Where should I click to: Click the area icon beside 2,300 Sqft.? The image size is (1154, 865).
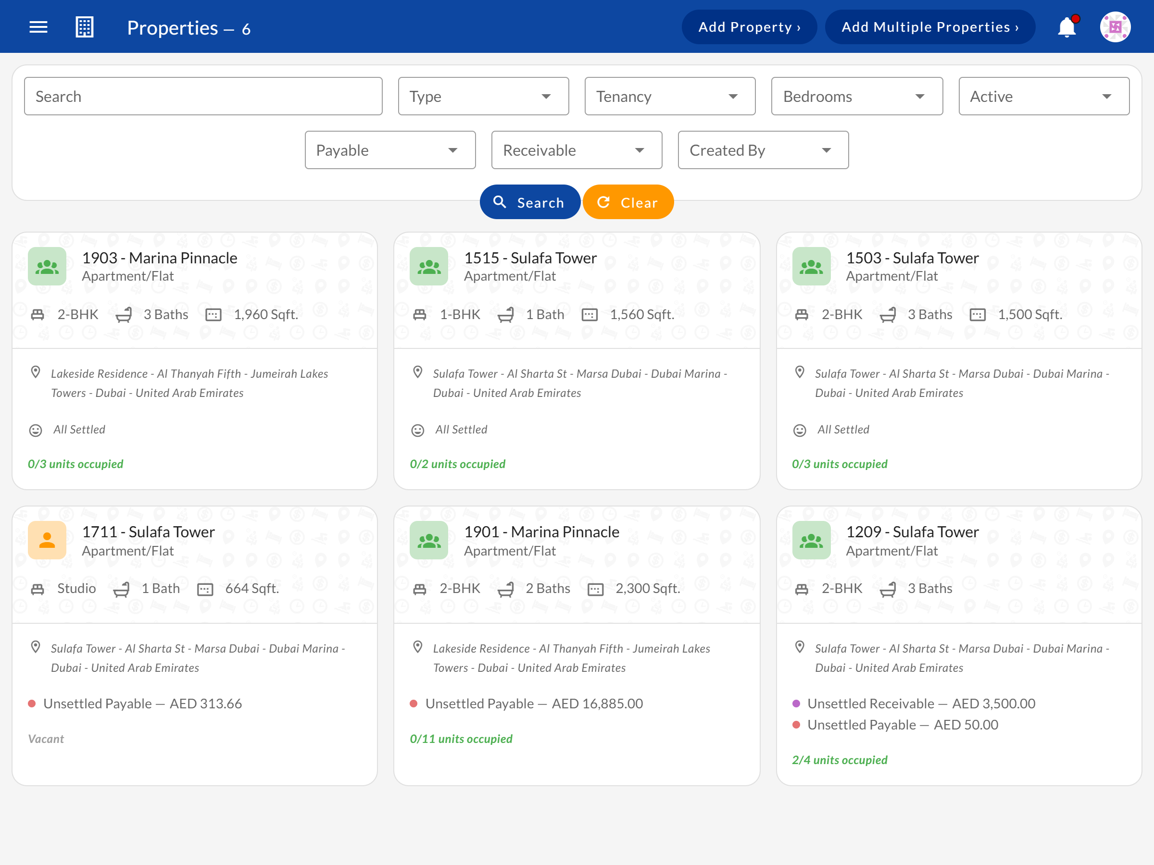pos(595,589)
